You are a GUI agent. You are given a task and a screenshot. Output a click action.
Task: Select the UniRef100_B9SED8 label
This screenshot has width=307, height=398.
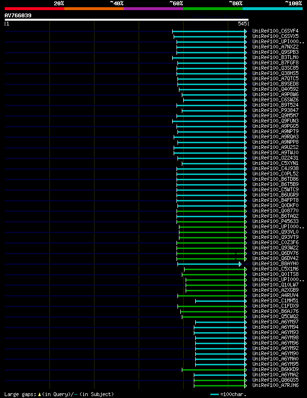point(275,84)
